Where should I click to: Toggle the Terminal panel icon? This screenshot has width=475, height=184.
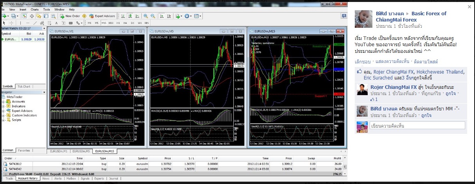tap(46, 16)
